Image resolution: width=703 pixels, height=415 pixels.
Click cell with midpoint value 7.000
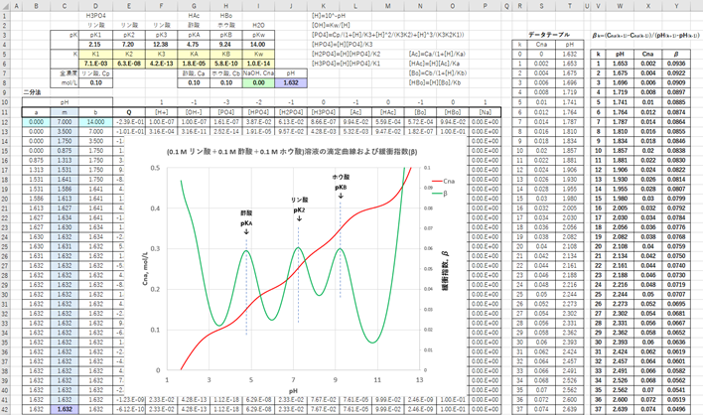click(x=65, y=122)
